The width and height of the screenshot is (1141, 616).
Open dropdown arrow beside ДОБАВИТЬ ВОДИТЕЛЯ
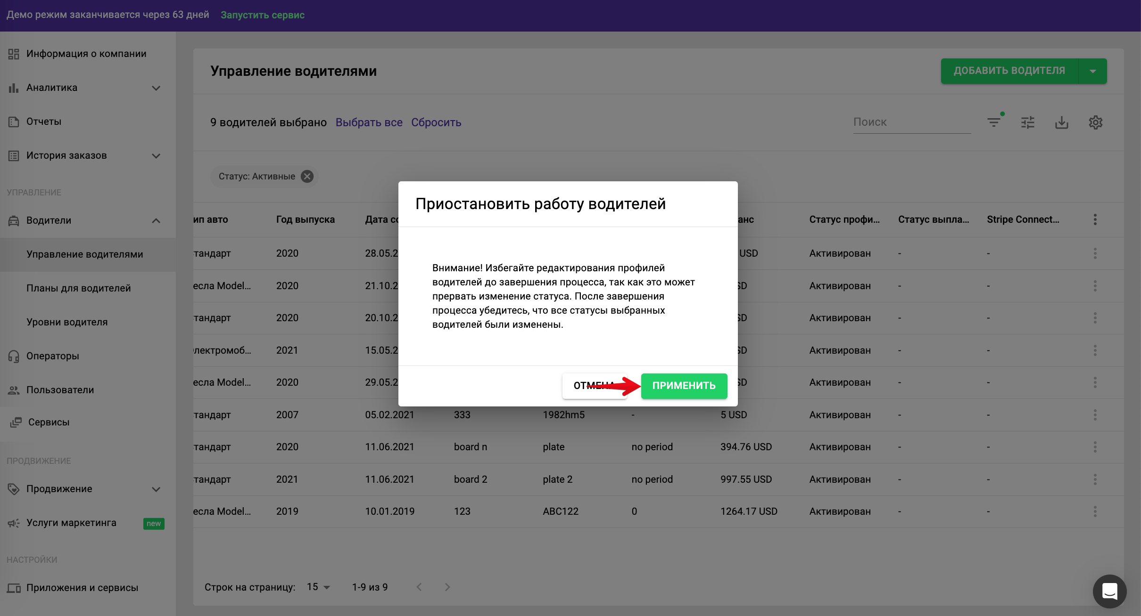1092,71
